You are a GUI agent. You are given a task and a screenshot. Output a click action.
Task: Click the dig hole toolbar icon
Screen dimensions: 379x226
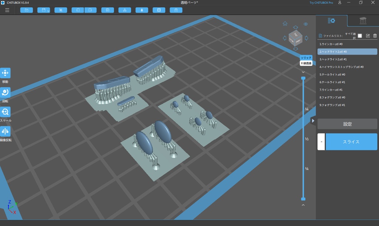pos(159,10)
